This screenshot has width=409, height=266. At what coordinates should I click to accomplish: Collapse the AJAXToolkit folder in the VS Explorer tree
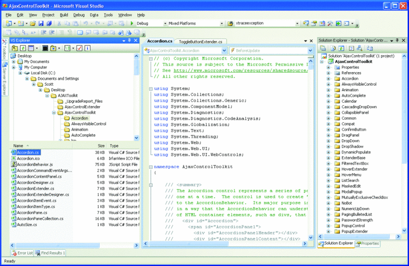click(47, 96)
